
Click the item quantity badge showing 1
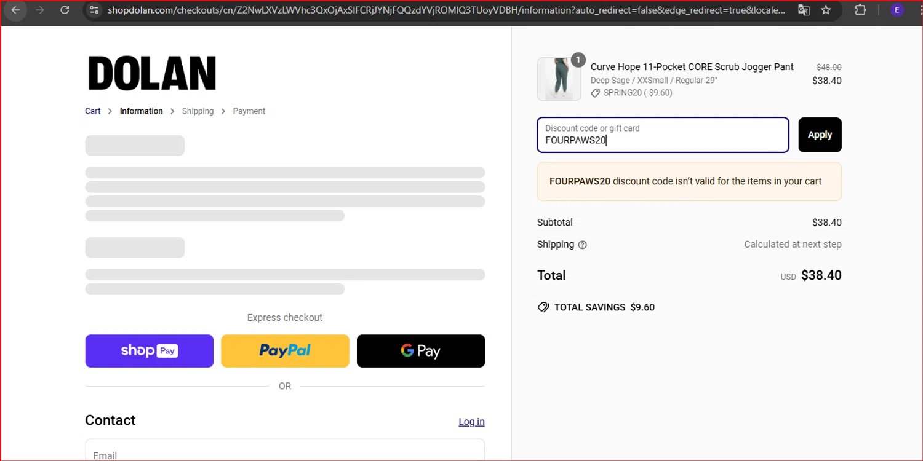[578, 60]
